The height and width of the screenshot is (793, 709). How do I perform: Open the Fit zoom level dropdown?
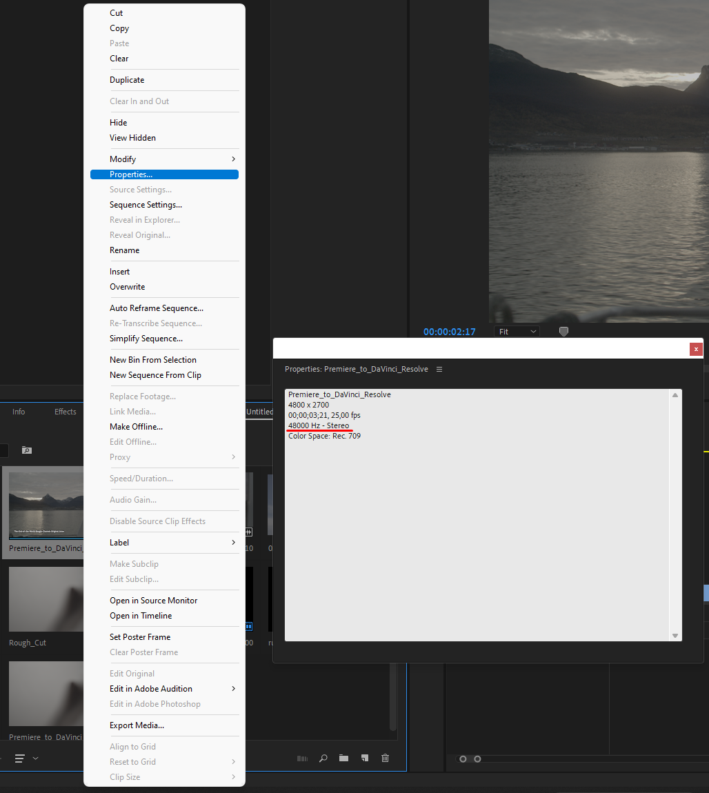517,332
